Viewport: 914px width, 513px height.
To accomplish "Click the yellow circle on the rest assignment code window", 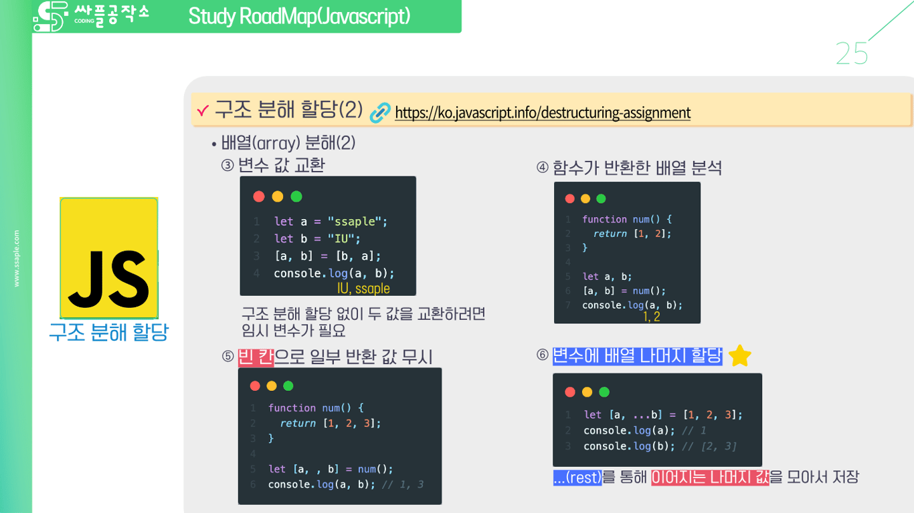I will coord(586,392).
